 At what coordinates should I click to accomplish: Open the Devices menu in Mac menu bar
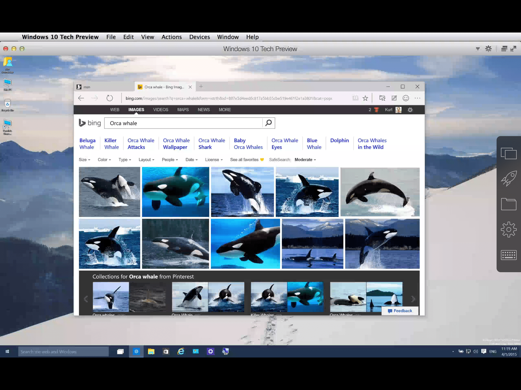click(199, 37)
